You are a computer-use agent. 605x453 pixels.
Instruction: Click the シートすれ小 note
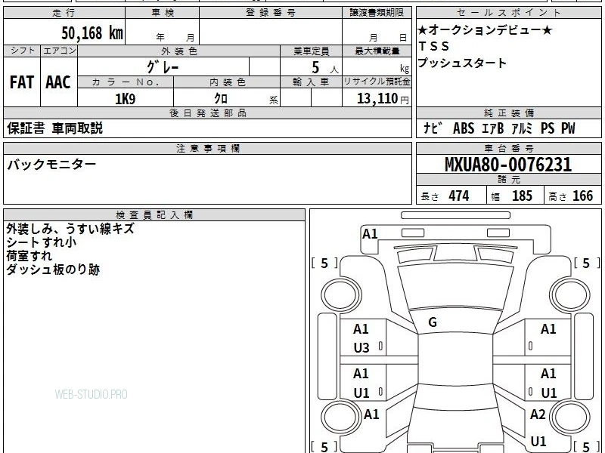(x=42, y=242)
